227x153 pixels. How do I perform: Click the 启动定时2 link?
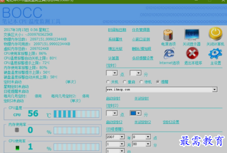pos(114,122)
